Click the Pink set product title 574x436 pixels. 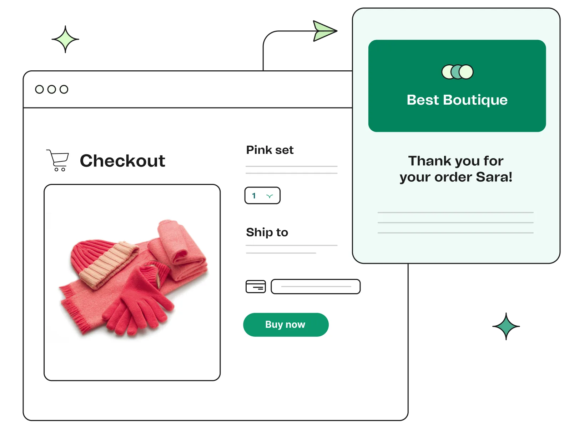(270, 150)
